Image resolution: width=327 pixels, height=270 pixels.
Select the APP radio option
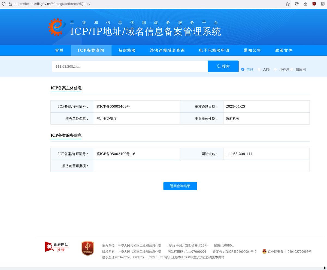click(259, 69)
